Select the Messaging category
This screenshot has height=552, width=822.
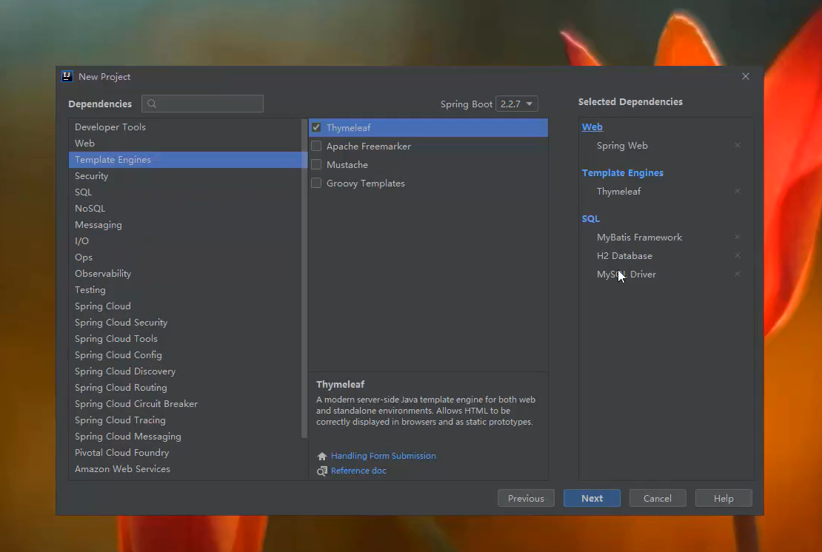tap(186, 225)
